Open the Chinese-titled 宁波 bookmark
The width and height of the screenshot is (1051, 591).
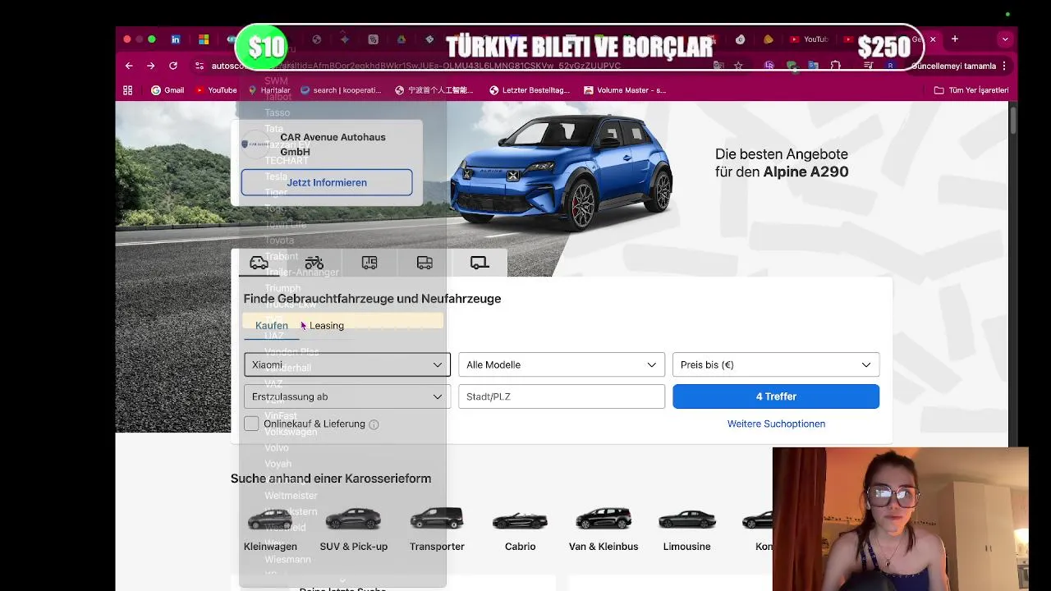click(x=436, y=90)
